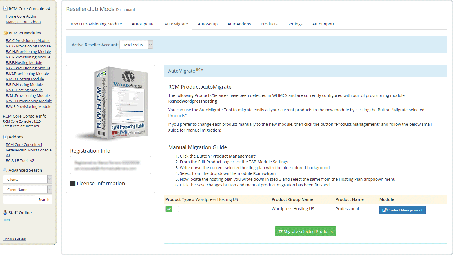Switch to the R.W.H.Provisioning Module tab

[96, 24]
